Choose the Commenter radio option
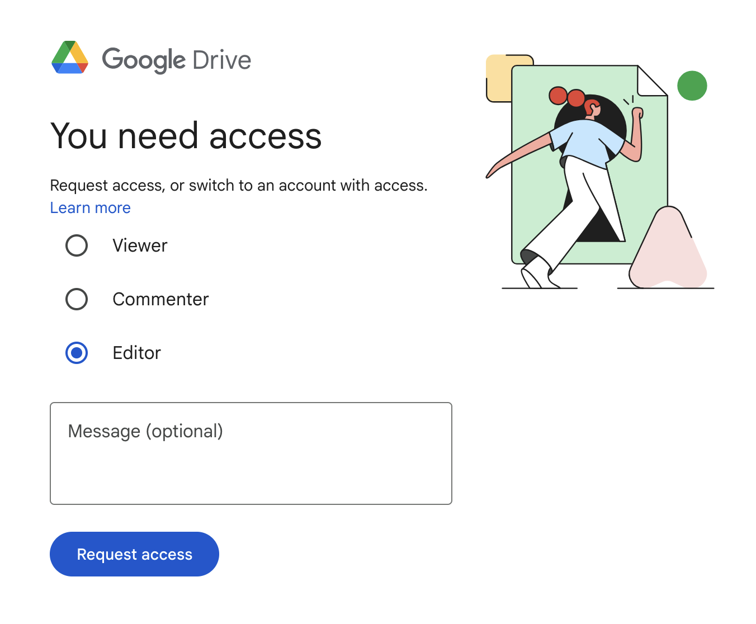Image resolution: width=756 pixels, height=624 pixels. 77,299
